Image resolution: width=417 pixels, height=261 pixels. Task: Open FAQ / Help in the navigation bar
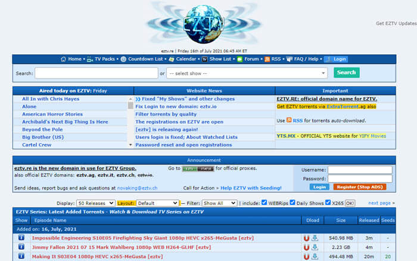click(x=306, y=59)
